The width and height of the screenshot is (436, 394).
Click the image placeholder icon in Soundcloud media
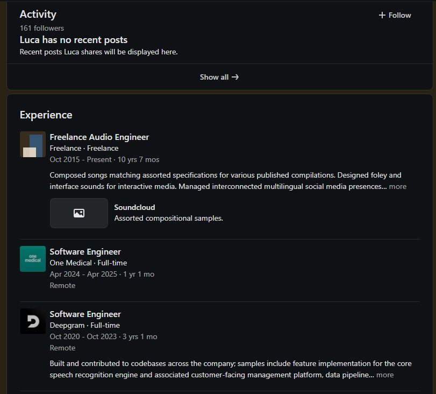point(79,213)
